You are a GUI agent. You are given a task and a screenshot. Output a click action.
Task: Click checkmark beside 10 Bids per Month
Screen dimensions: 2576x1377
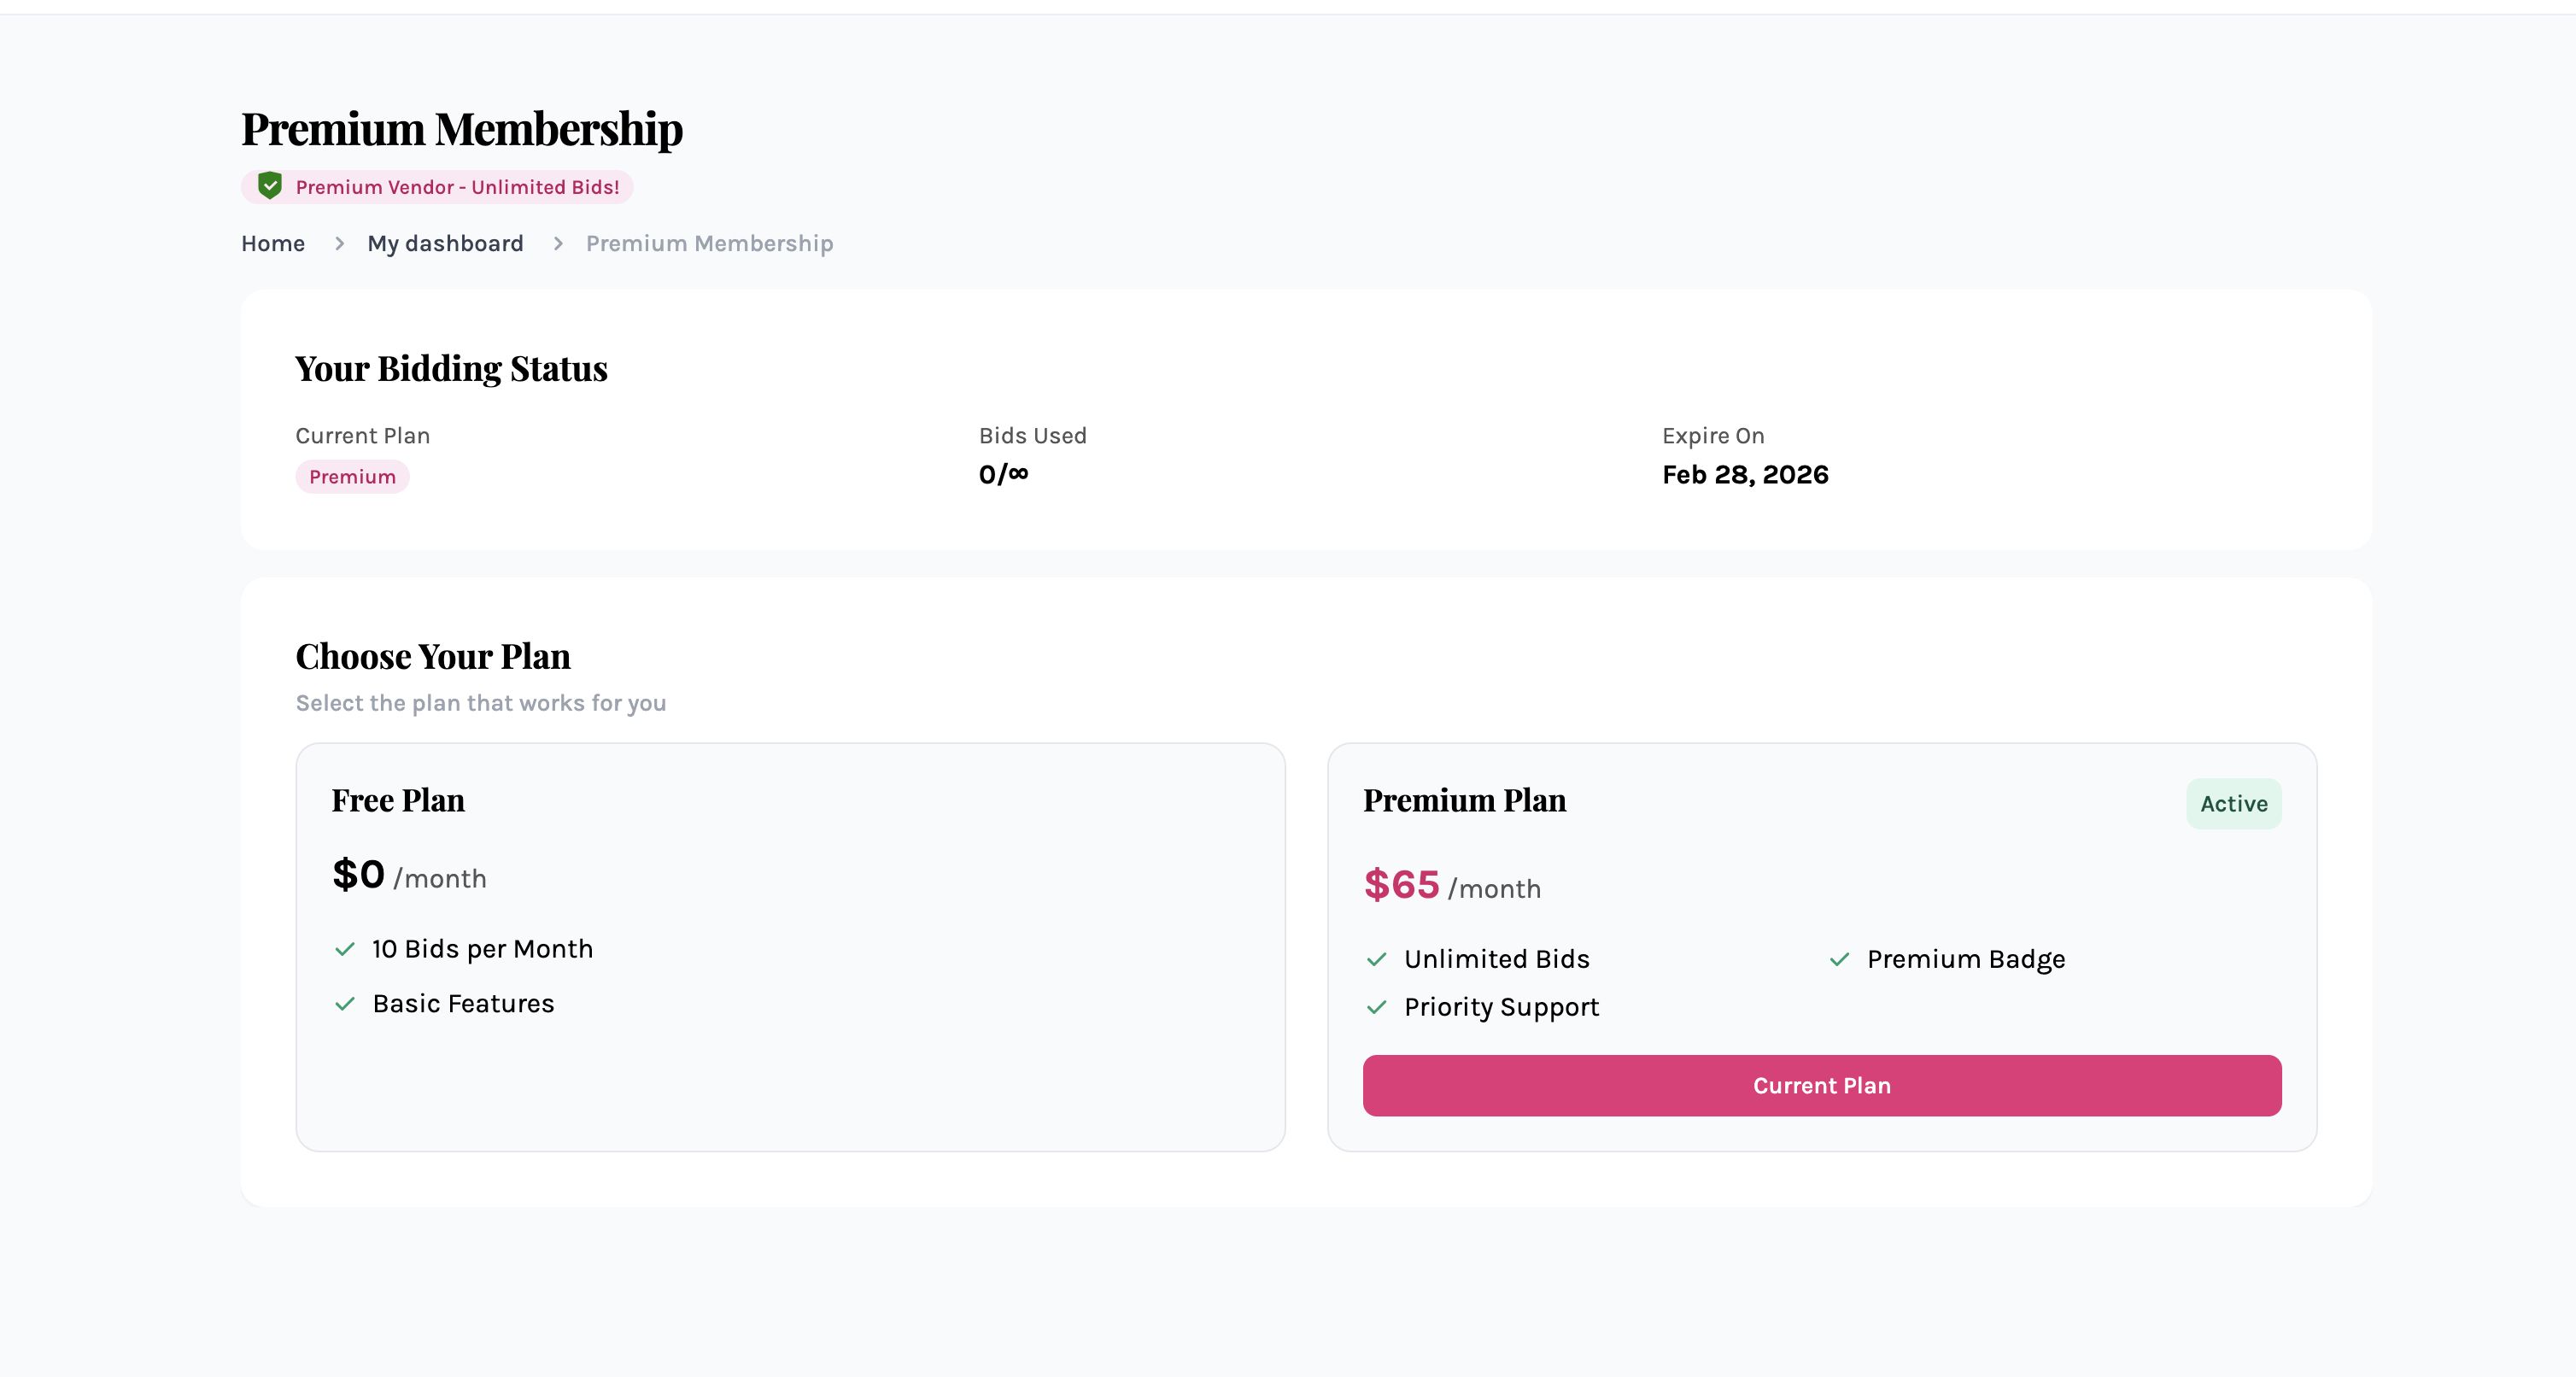point(345,949)
